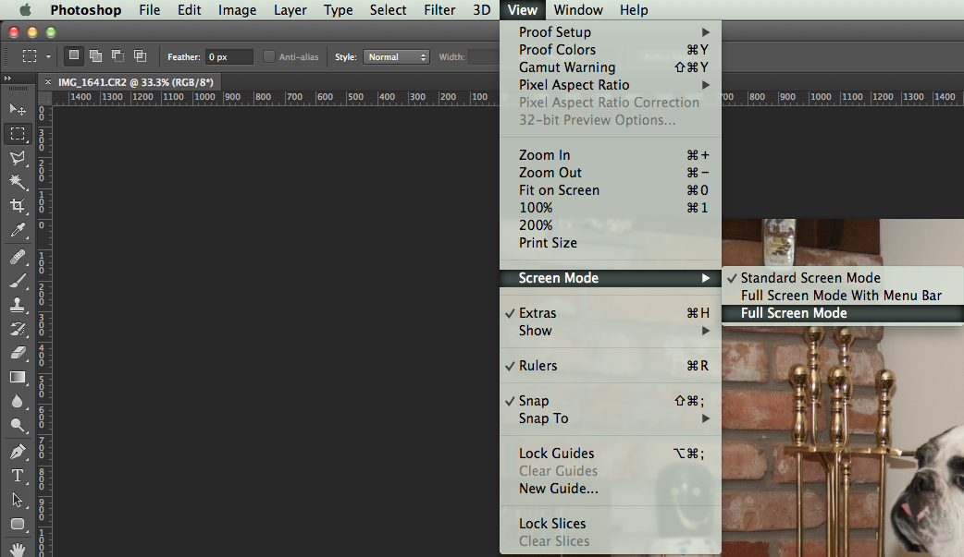Open the File menu

[149, 10]
